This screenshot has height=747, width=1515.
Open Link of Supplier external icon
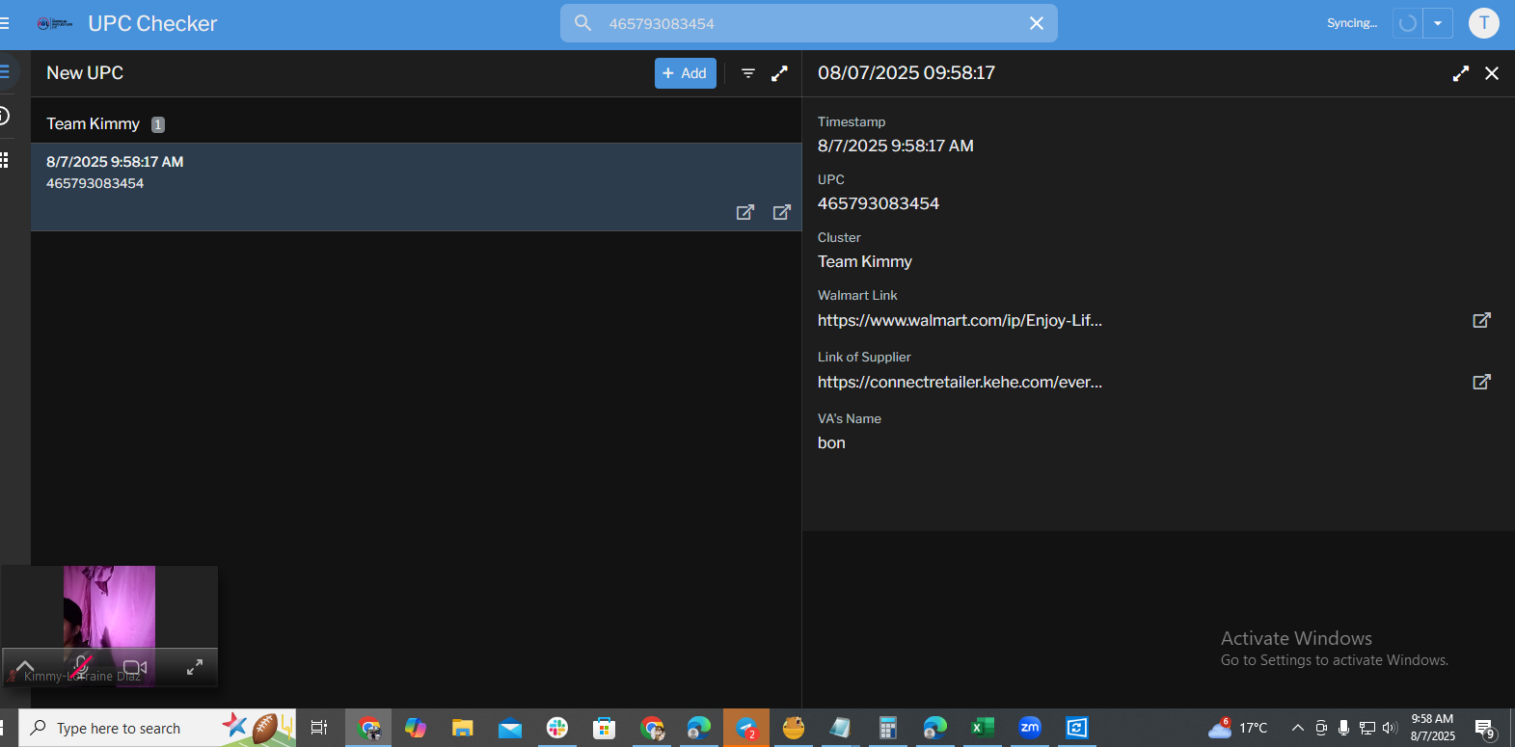pyautogui.click(x=1482, y=382)
